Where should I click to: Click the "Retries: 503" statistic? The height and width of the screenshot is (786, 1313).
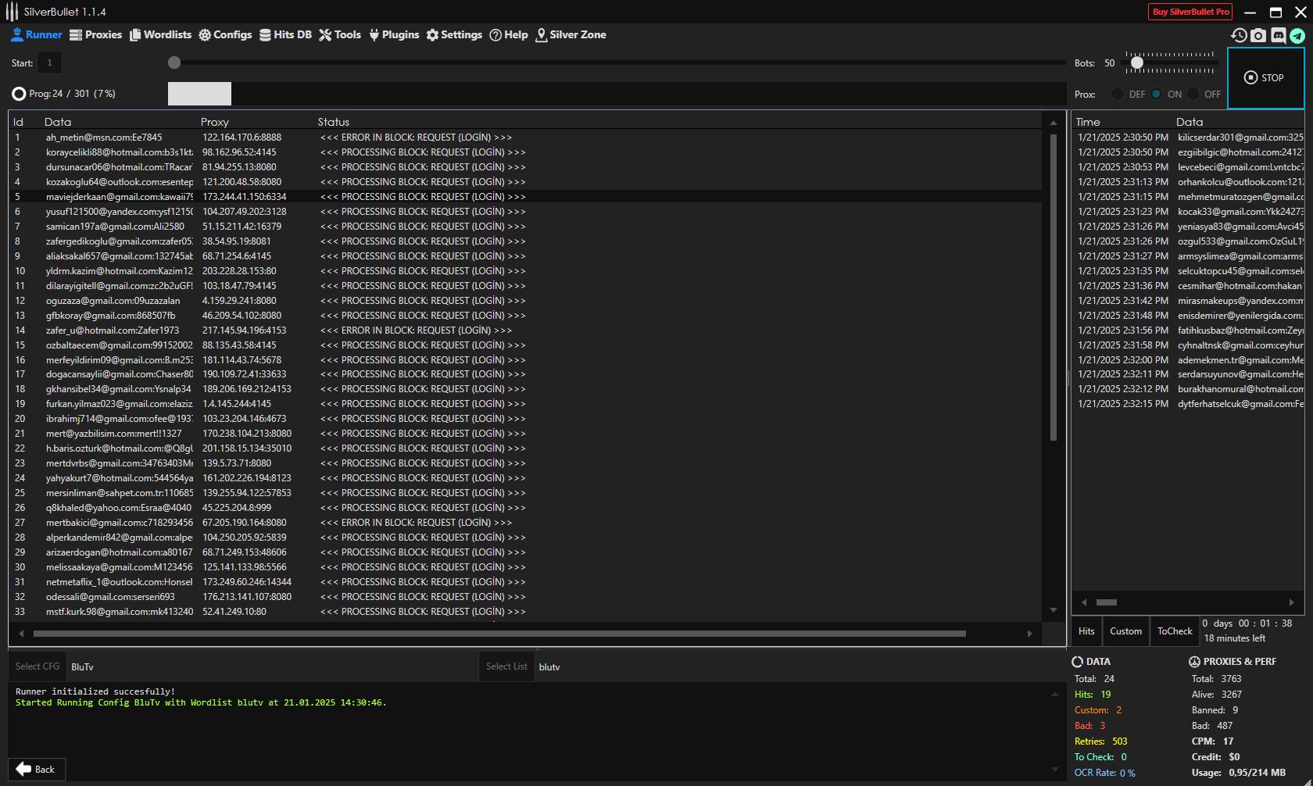1101,741
